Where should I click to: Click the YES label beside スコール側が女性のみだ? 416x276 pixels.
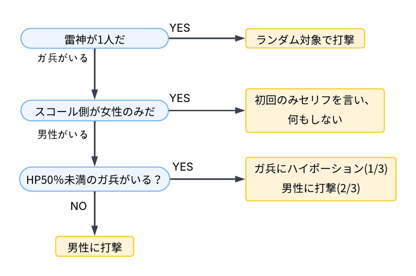180,98
